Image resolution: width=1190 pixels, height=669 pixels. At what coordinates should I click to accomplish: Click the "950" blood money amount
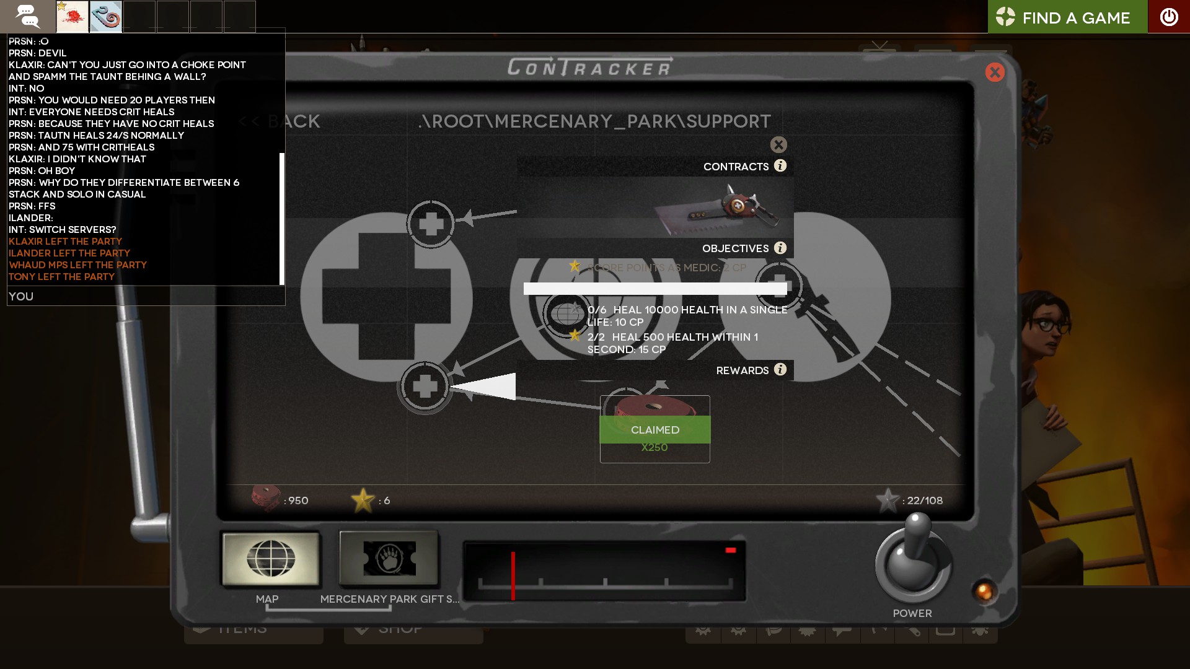tap(298, 501)
